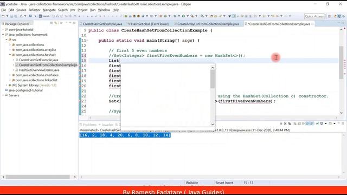Screen dimensions: 347x195
Task: Collapse the com.java.collections.hashset package
Action: pos(10,55)
